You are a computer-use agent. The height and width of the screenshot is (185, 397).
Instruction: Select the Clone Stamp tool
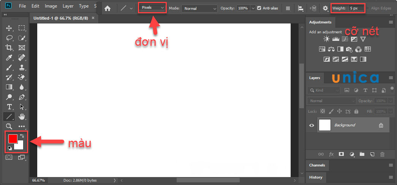click(x=22, y=67)
